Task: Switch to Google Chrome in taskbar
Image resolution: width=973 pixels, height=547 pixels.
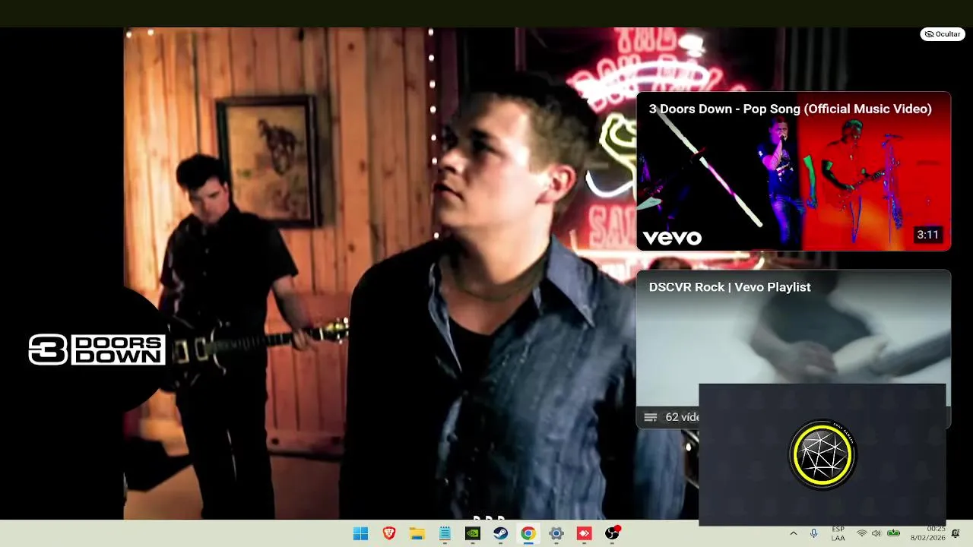Action: [528, 533]
